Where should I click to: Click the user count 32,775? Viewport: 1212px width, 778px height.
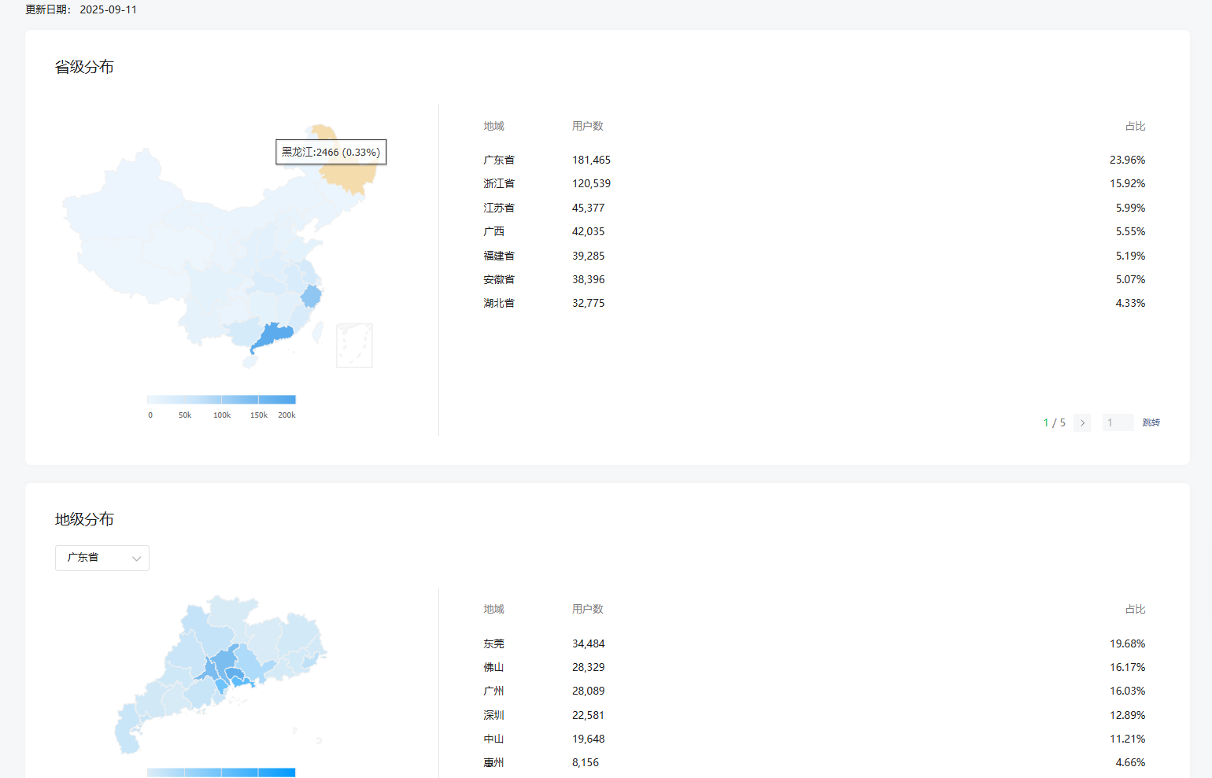589,303
